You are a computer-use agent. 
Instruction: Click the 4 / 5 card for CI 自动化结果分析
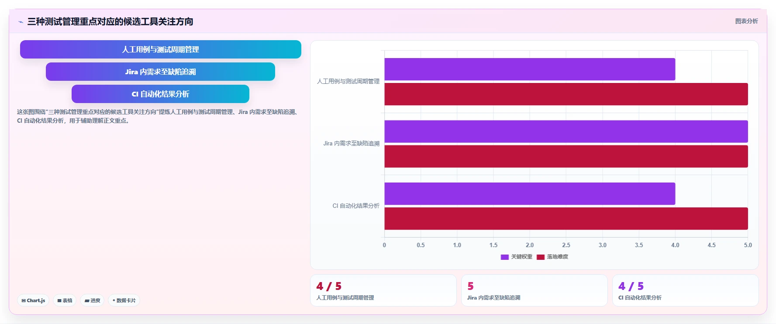pos(685,290)
